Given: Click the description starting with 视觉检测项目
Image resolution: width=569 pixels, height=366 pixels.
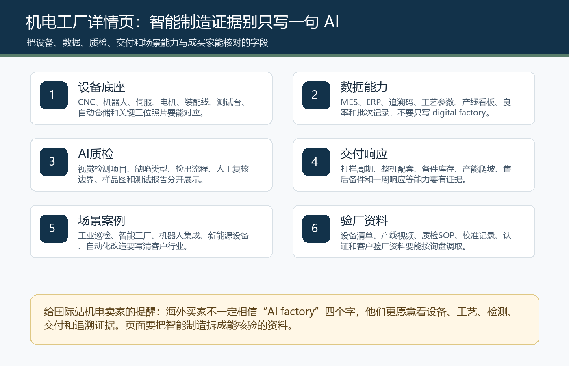Looking at the screenshot, I should (x=163, y=174).
